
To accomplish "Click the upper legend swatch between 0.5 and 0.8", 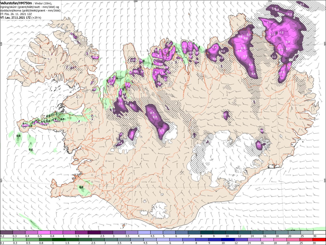I will point(44,232).
